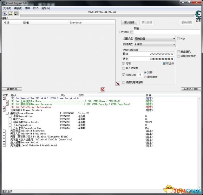Image resolution: width=203 pixels, height=195 pixels.
Task: Open Cheat Engine settings logo icon
Action: 198,15
